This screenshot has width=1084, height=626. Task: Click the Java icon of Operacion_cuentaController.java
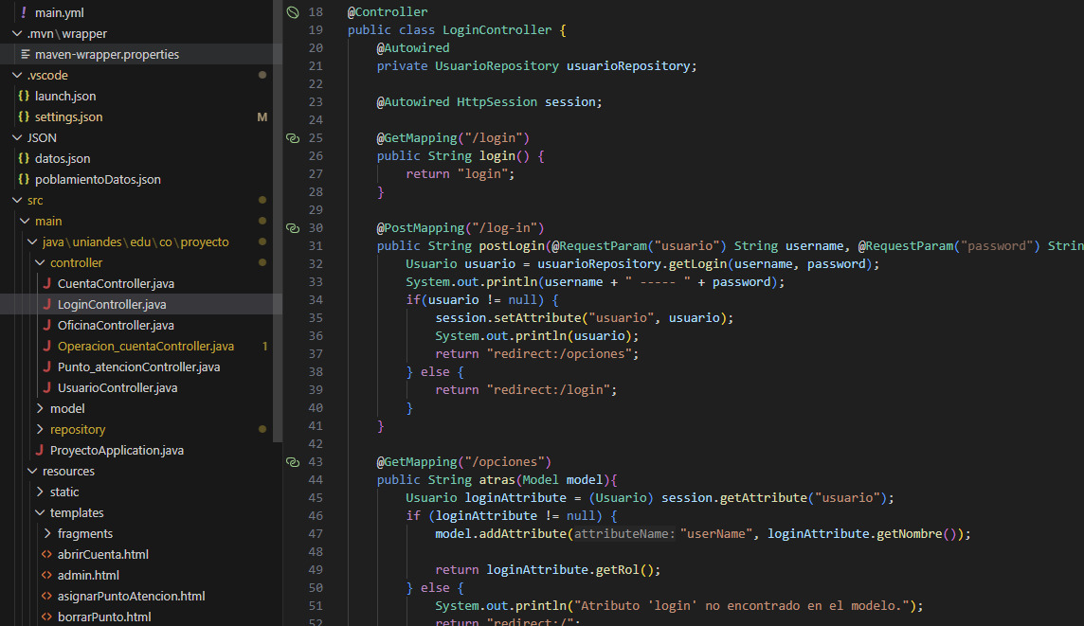click(x=47, y=346)
